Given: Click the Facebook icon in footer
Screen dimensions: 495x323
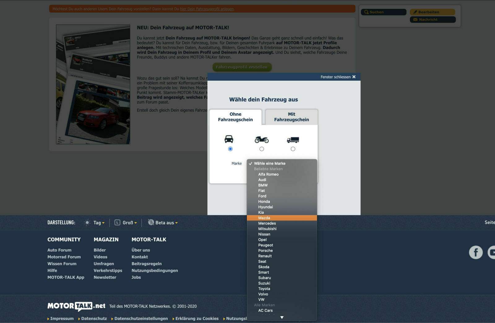Looking at the screenshot, I should pos(476,252).
